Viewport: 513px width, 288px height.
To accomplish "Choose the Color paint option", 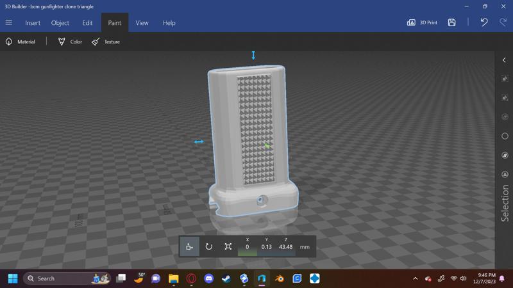I will pyautogui.click(x=70, y=42).
